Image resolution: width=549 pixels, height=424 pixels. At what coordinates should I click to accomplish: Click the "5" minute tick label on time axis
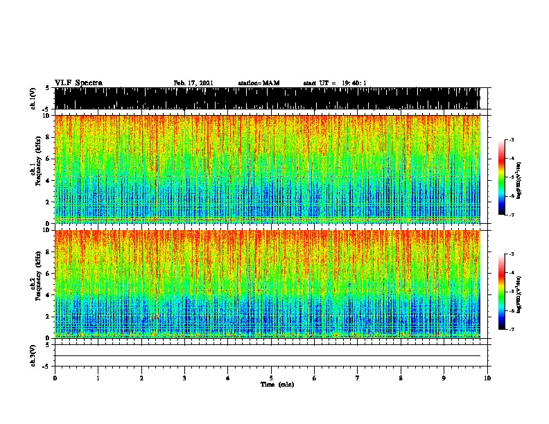coord(271,378)
